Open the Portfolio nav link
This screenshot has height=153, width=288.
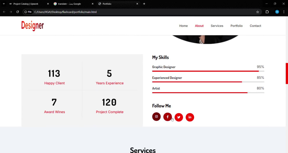point(236,26)
